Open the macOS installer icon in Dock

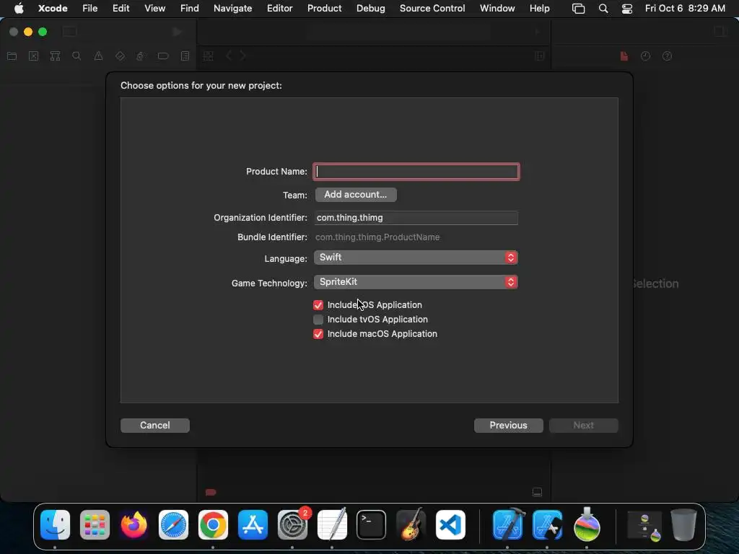(587, 525)
